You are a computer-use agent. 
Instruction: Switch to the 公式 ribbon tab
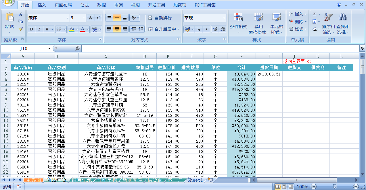point(85,5)
